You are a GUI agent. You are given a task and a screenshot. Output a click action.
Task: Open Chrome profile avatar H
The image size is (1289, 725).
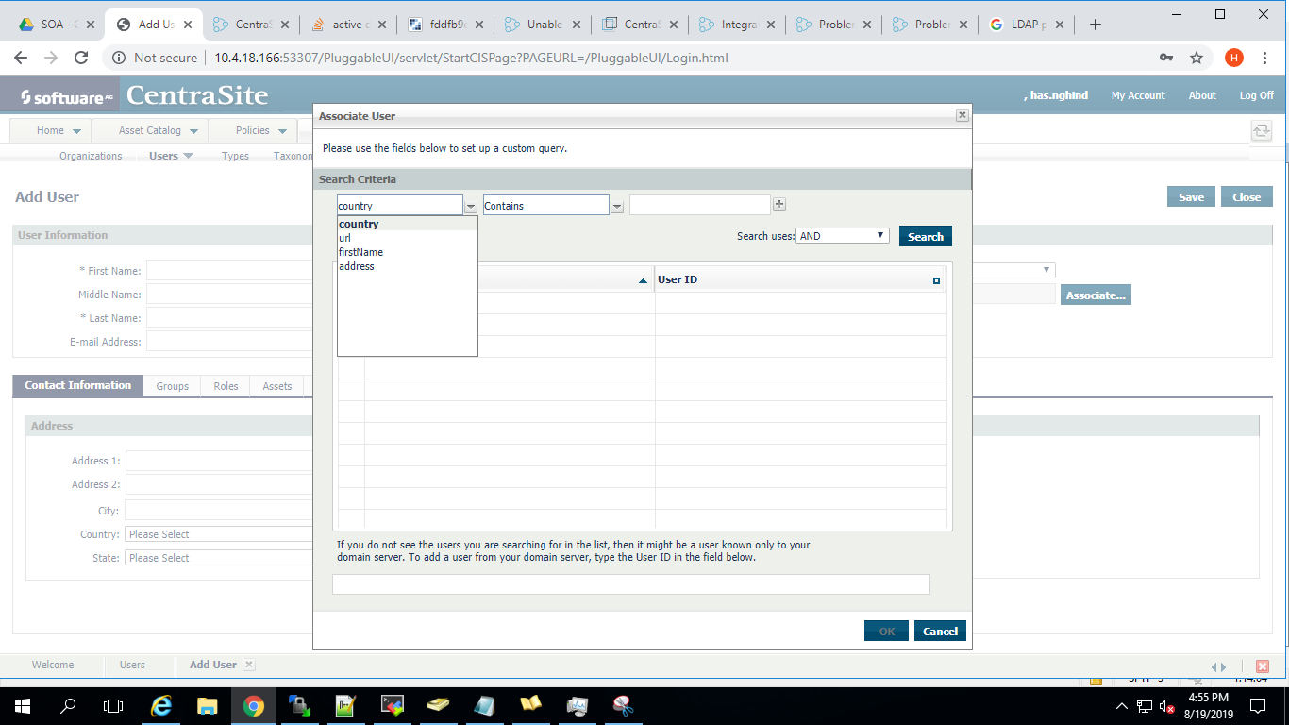pos(1234,58)
